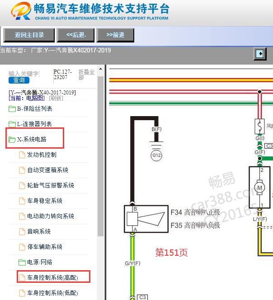Open the 电动助力转向系统 document
273x300 pixels.
click(51, 216)
